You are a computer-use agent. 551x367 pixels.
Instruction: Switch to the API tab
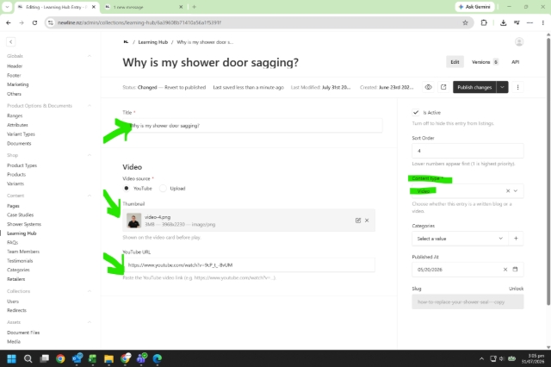[515, 62]
